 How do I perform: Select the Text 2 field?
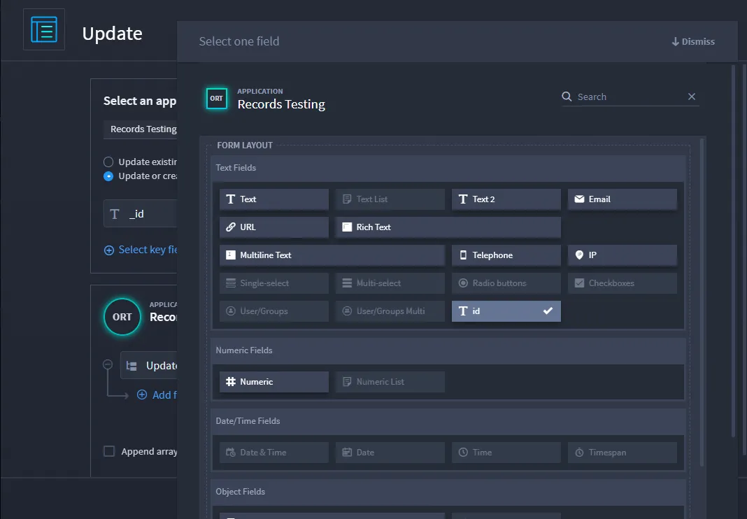506,199
